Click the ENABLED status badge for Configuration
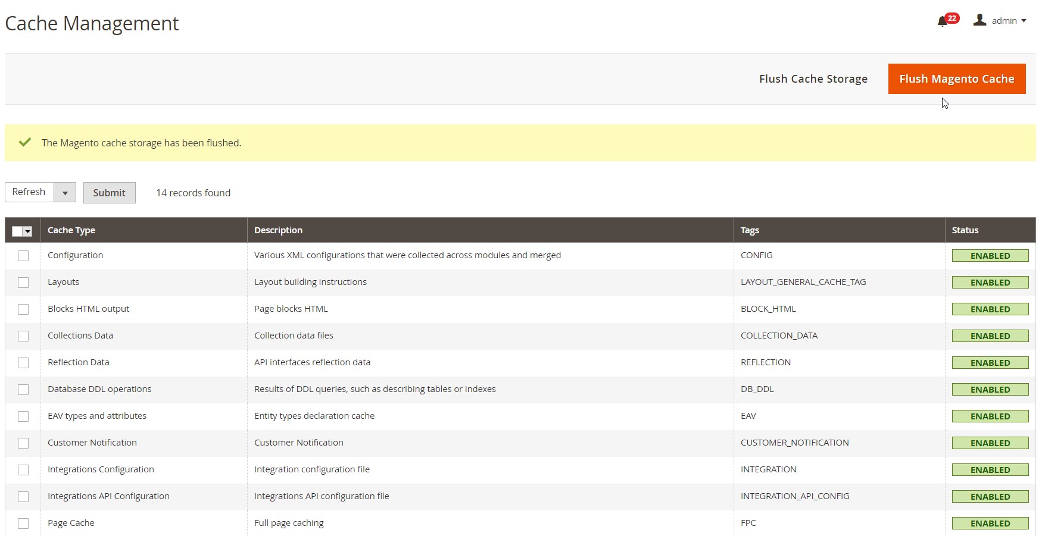 (x=990, y=256)
